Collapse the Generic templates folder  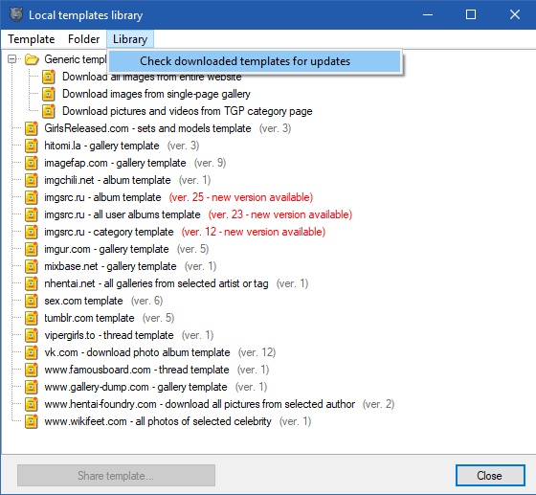[x=11, y=59]
